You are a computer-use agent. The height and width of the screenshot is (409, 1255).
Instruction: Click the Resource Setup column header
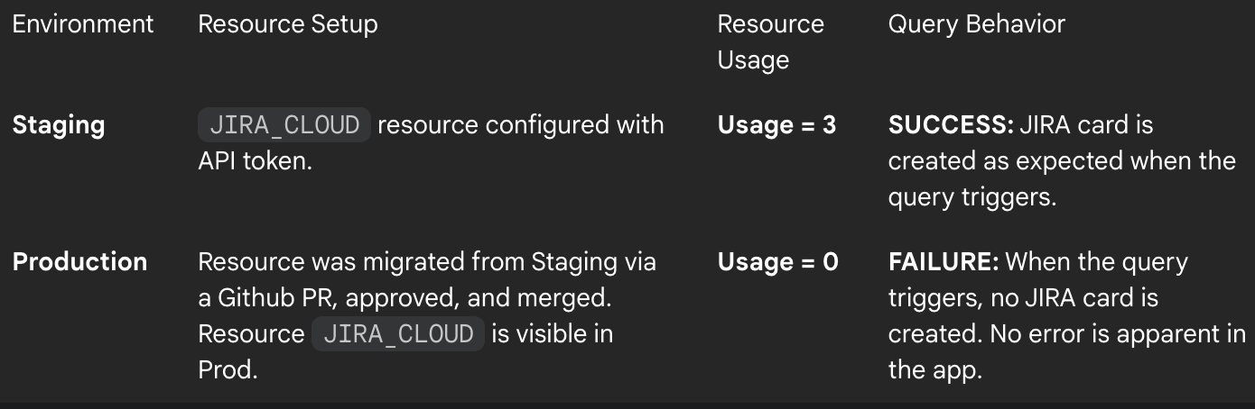[x=287, y=23]
